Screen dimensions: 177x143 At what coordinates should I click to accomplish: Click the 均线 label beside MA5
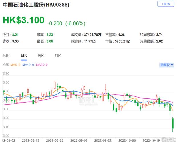point(6,65)
